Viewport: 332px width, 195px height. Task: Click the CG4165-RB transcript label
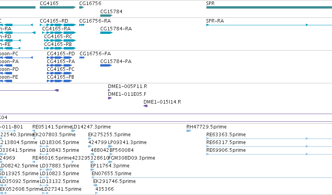58,44
